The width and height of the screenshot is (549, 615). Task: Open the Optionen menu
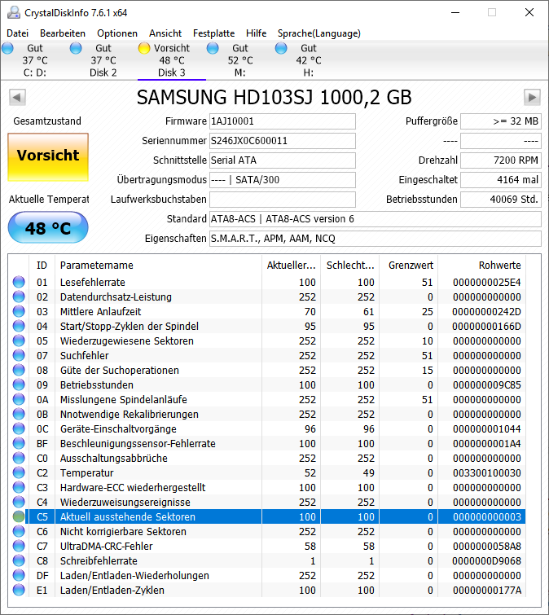(x=117, y=33)
